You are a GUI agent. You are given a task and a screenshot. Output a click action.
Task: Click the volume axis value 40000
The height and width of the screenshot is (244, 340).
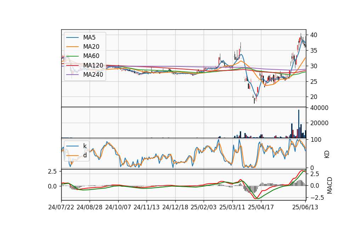pyautogui.click(x=319, y=108)
